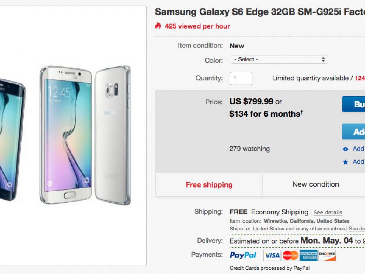Select the Free shipping tab
This screenshot has width=365, height=274.
pos(209,185)
